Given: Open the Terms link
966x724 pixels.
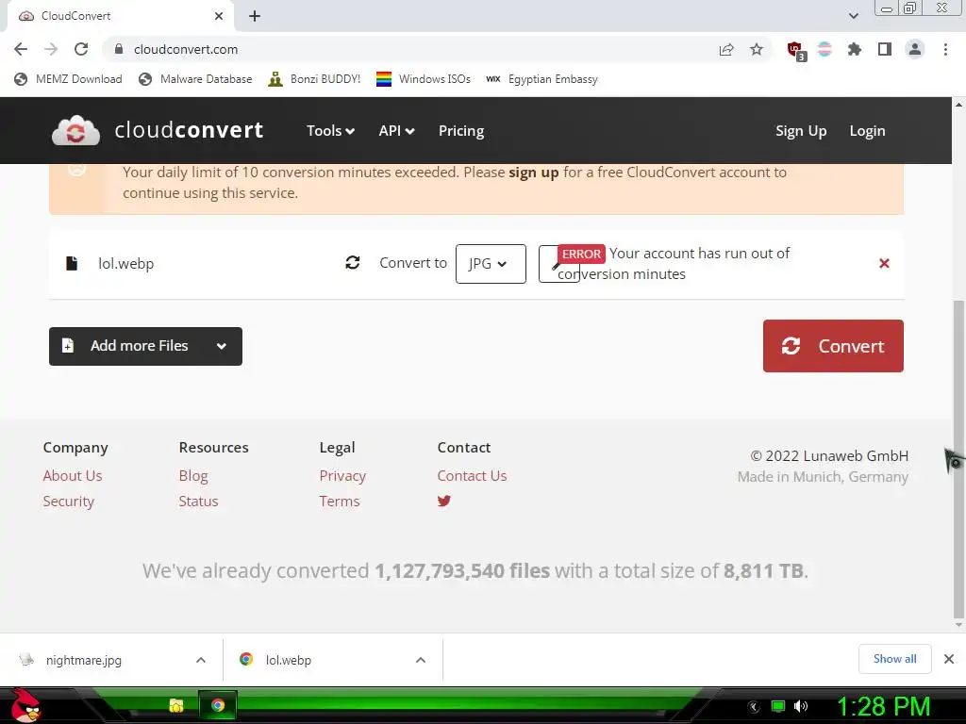Looking at the screenshot, I should pyautogui.click(x=340, y=502).
